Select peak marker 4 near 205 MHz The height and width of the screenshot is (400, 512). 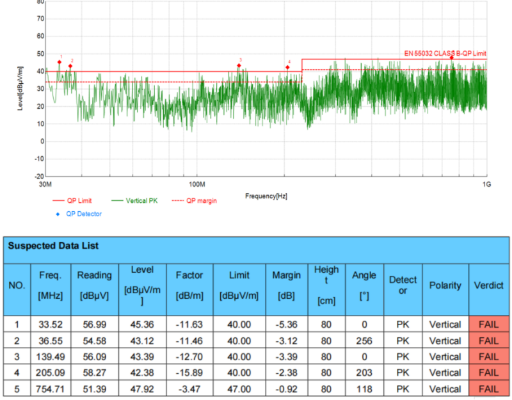287,67
